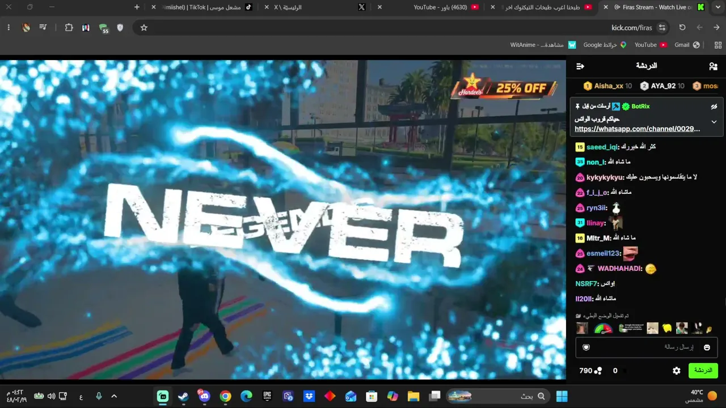
Task: Open the chat users list icon
Action: [713, 66]
